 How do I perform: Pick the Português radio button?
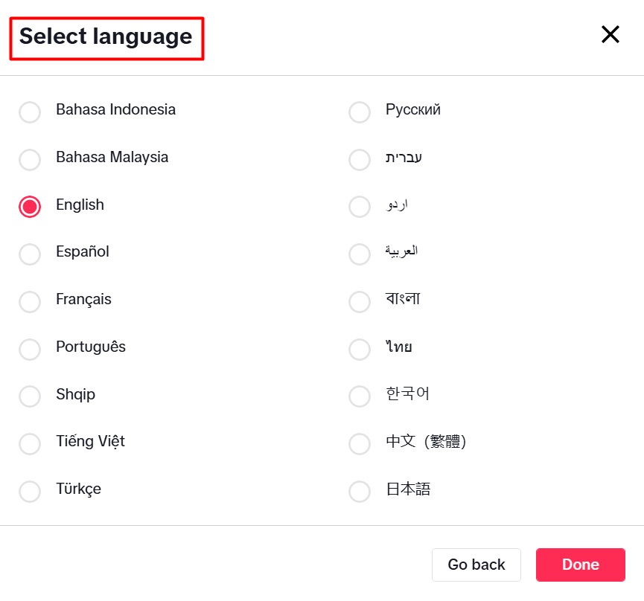tap(30, 349)
